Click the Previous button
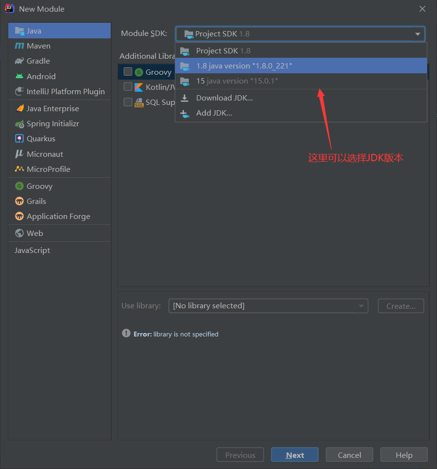Image resolution: width=437 pixels, height=469 pixels. [x=240, y=454]
